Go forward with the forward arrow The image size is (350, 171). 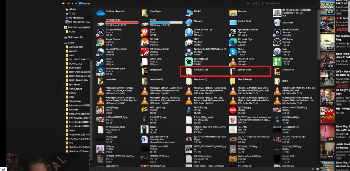tap(68, 3)
